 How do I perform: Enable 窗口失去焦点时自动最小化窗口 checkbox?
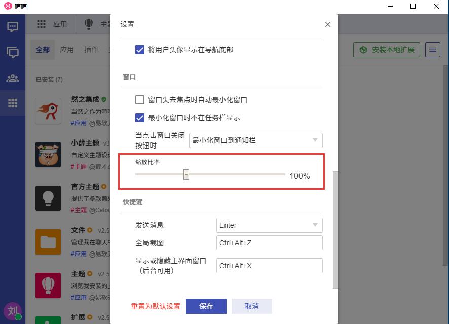(140, 100)
